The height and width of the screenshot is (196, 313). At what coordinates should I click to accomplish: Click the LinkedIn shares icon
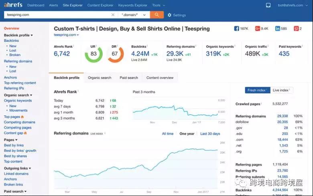click(x=277, y=28)
